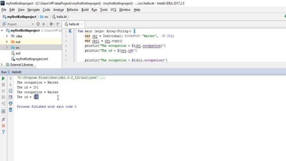Click 'Process finished with exit code 0' text
Viewport: 286px width, 161px height.
click(46, 106)
